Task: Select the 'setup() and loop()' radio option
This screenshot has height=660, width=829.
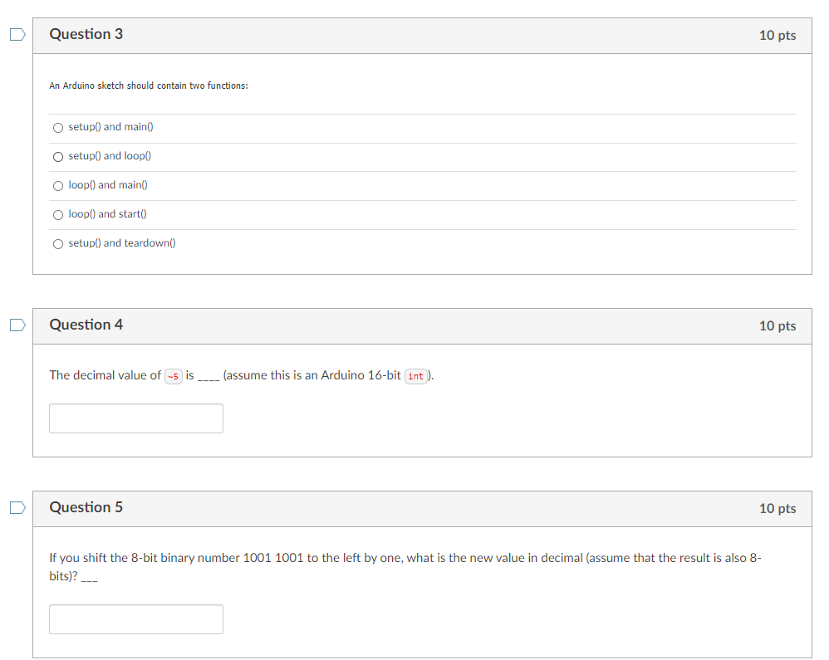Action: (x=58, y=156)
